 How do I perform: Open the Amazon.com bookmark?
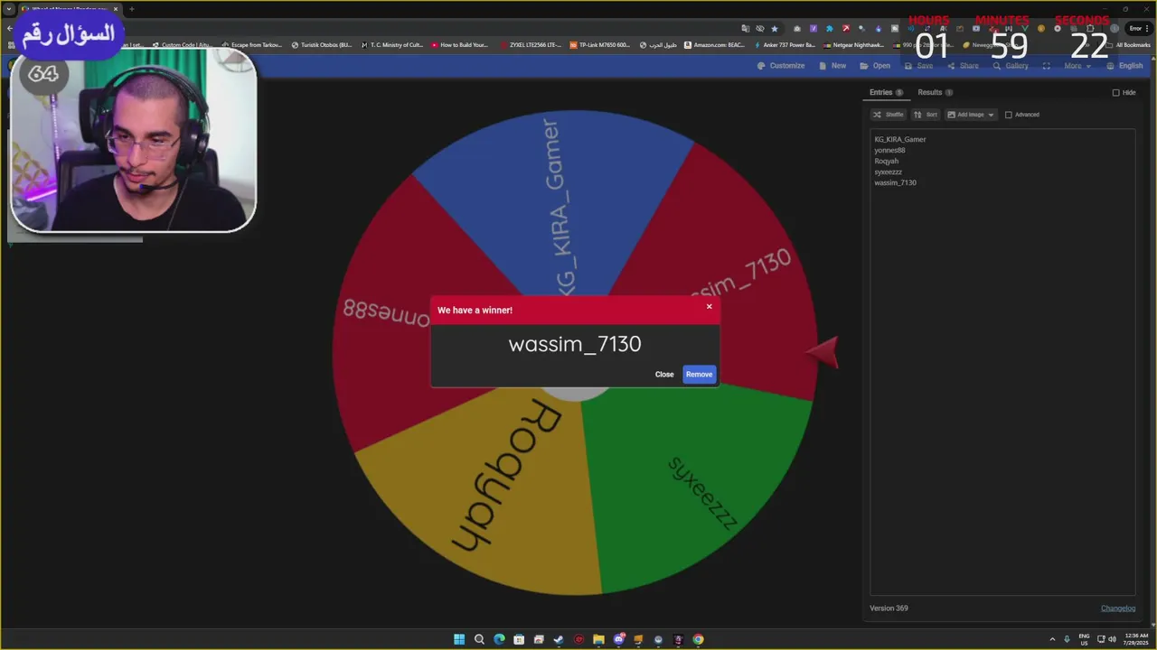pyautogui.click(x=714, y=44)
